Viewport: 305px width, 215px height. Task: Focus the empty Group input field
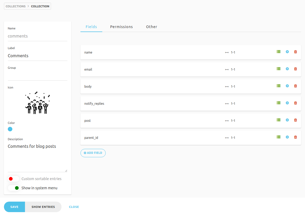pos(38,76)
